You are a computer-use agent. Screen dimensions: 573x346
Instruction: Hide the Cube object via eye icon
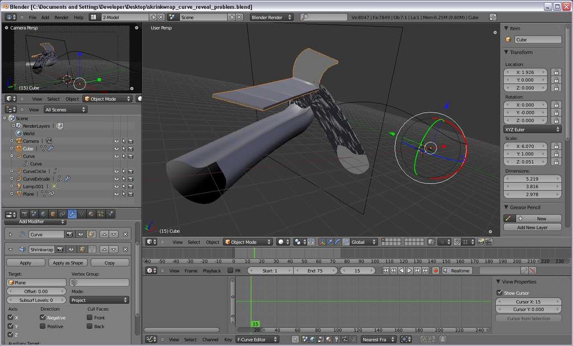[116, 149]
